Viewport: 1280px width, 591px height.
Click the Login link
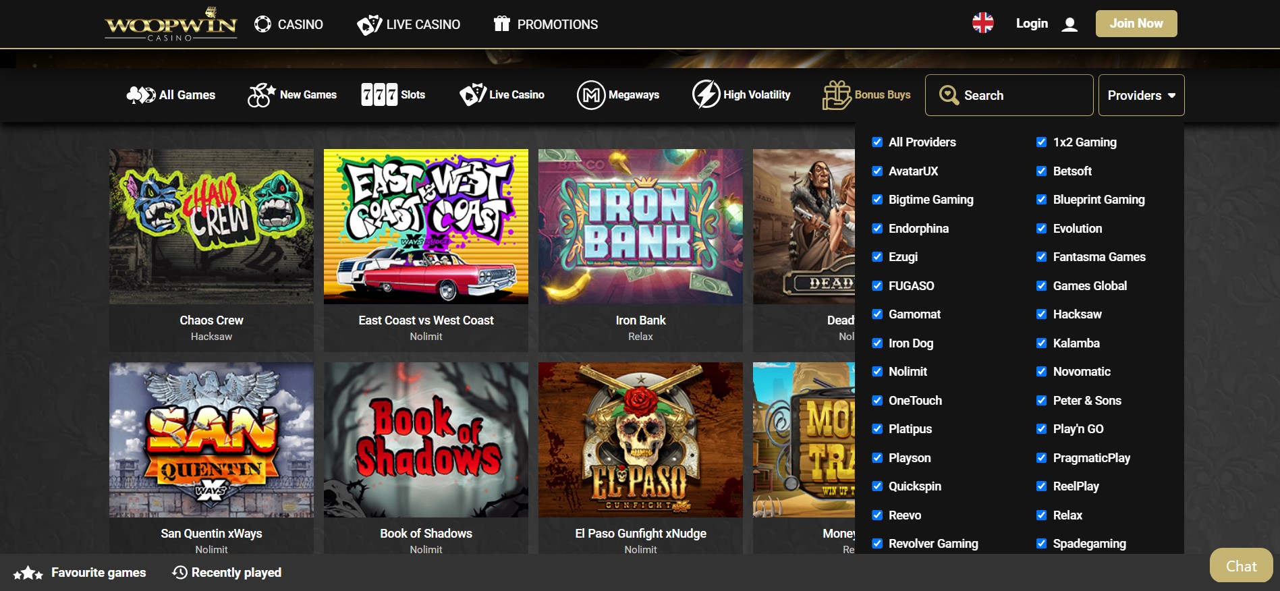point(1032,24)
